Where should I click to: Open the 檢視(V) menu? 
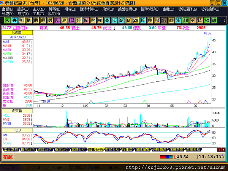[8, 14]
